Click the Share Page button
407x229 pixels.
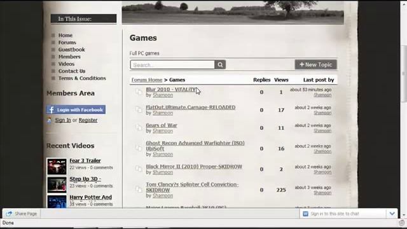point(21,214)
